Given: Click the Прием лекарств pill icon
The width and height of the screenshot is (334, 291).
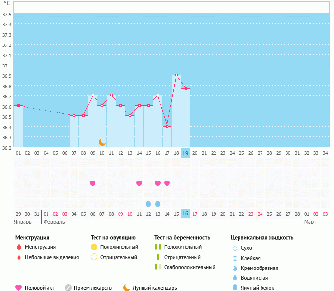Looking at the screenshot, I should 68,288.
